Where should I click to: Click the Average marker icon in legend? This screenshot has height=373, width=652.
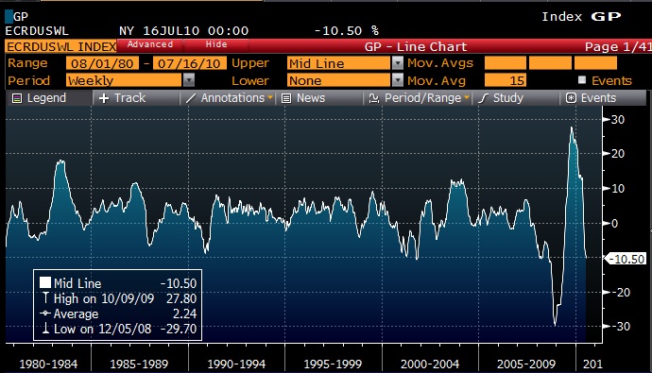pyautogui.click(x=45, y=314)
